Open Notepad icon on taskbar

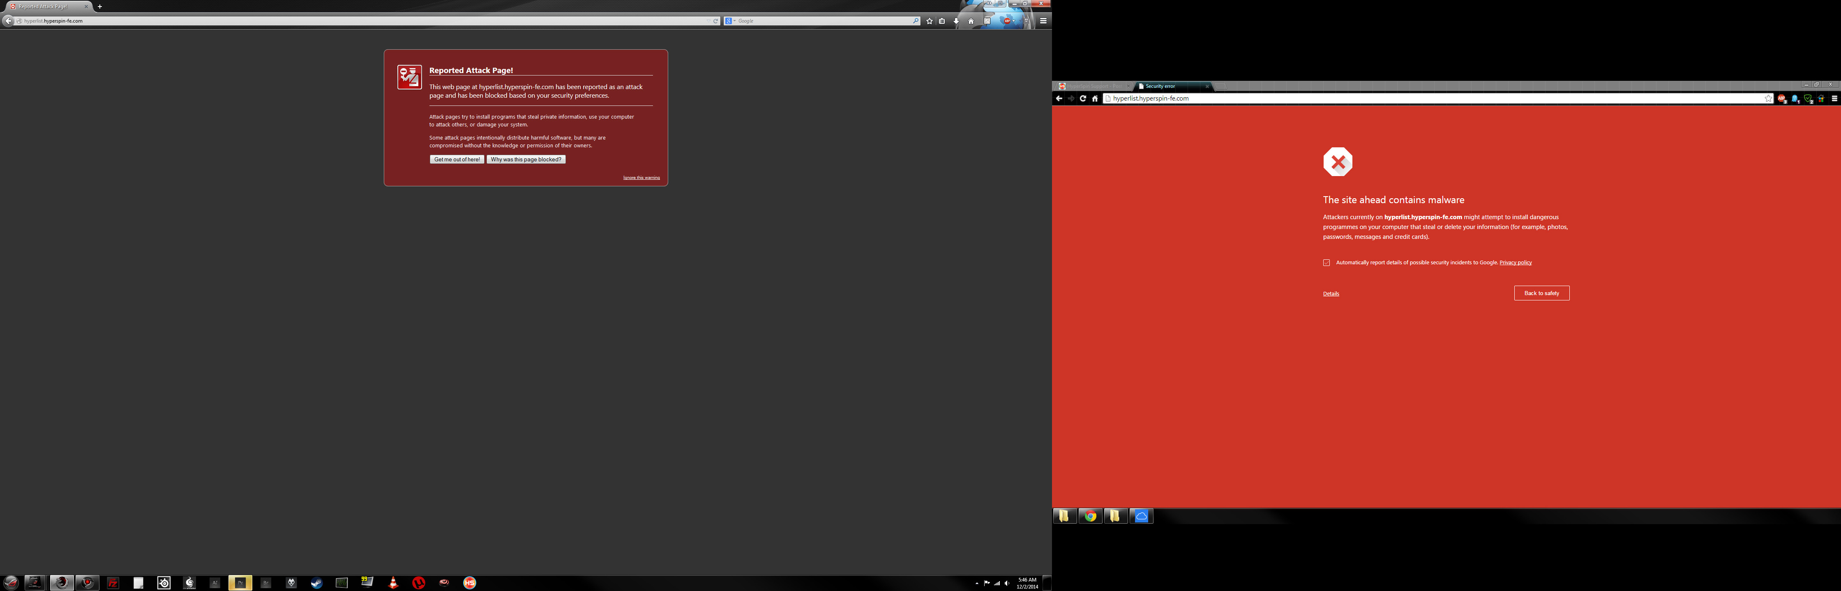(x=138, y=583)
